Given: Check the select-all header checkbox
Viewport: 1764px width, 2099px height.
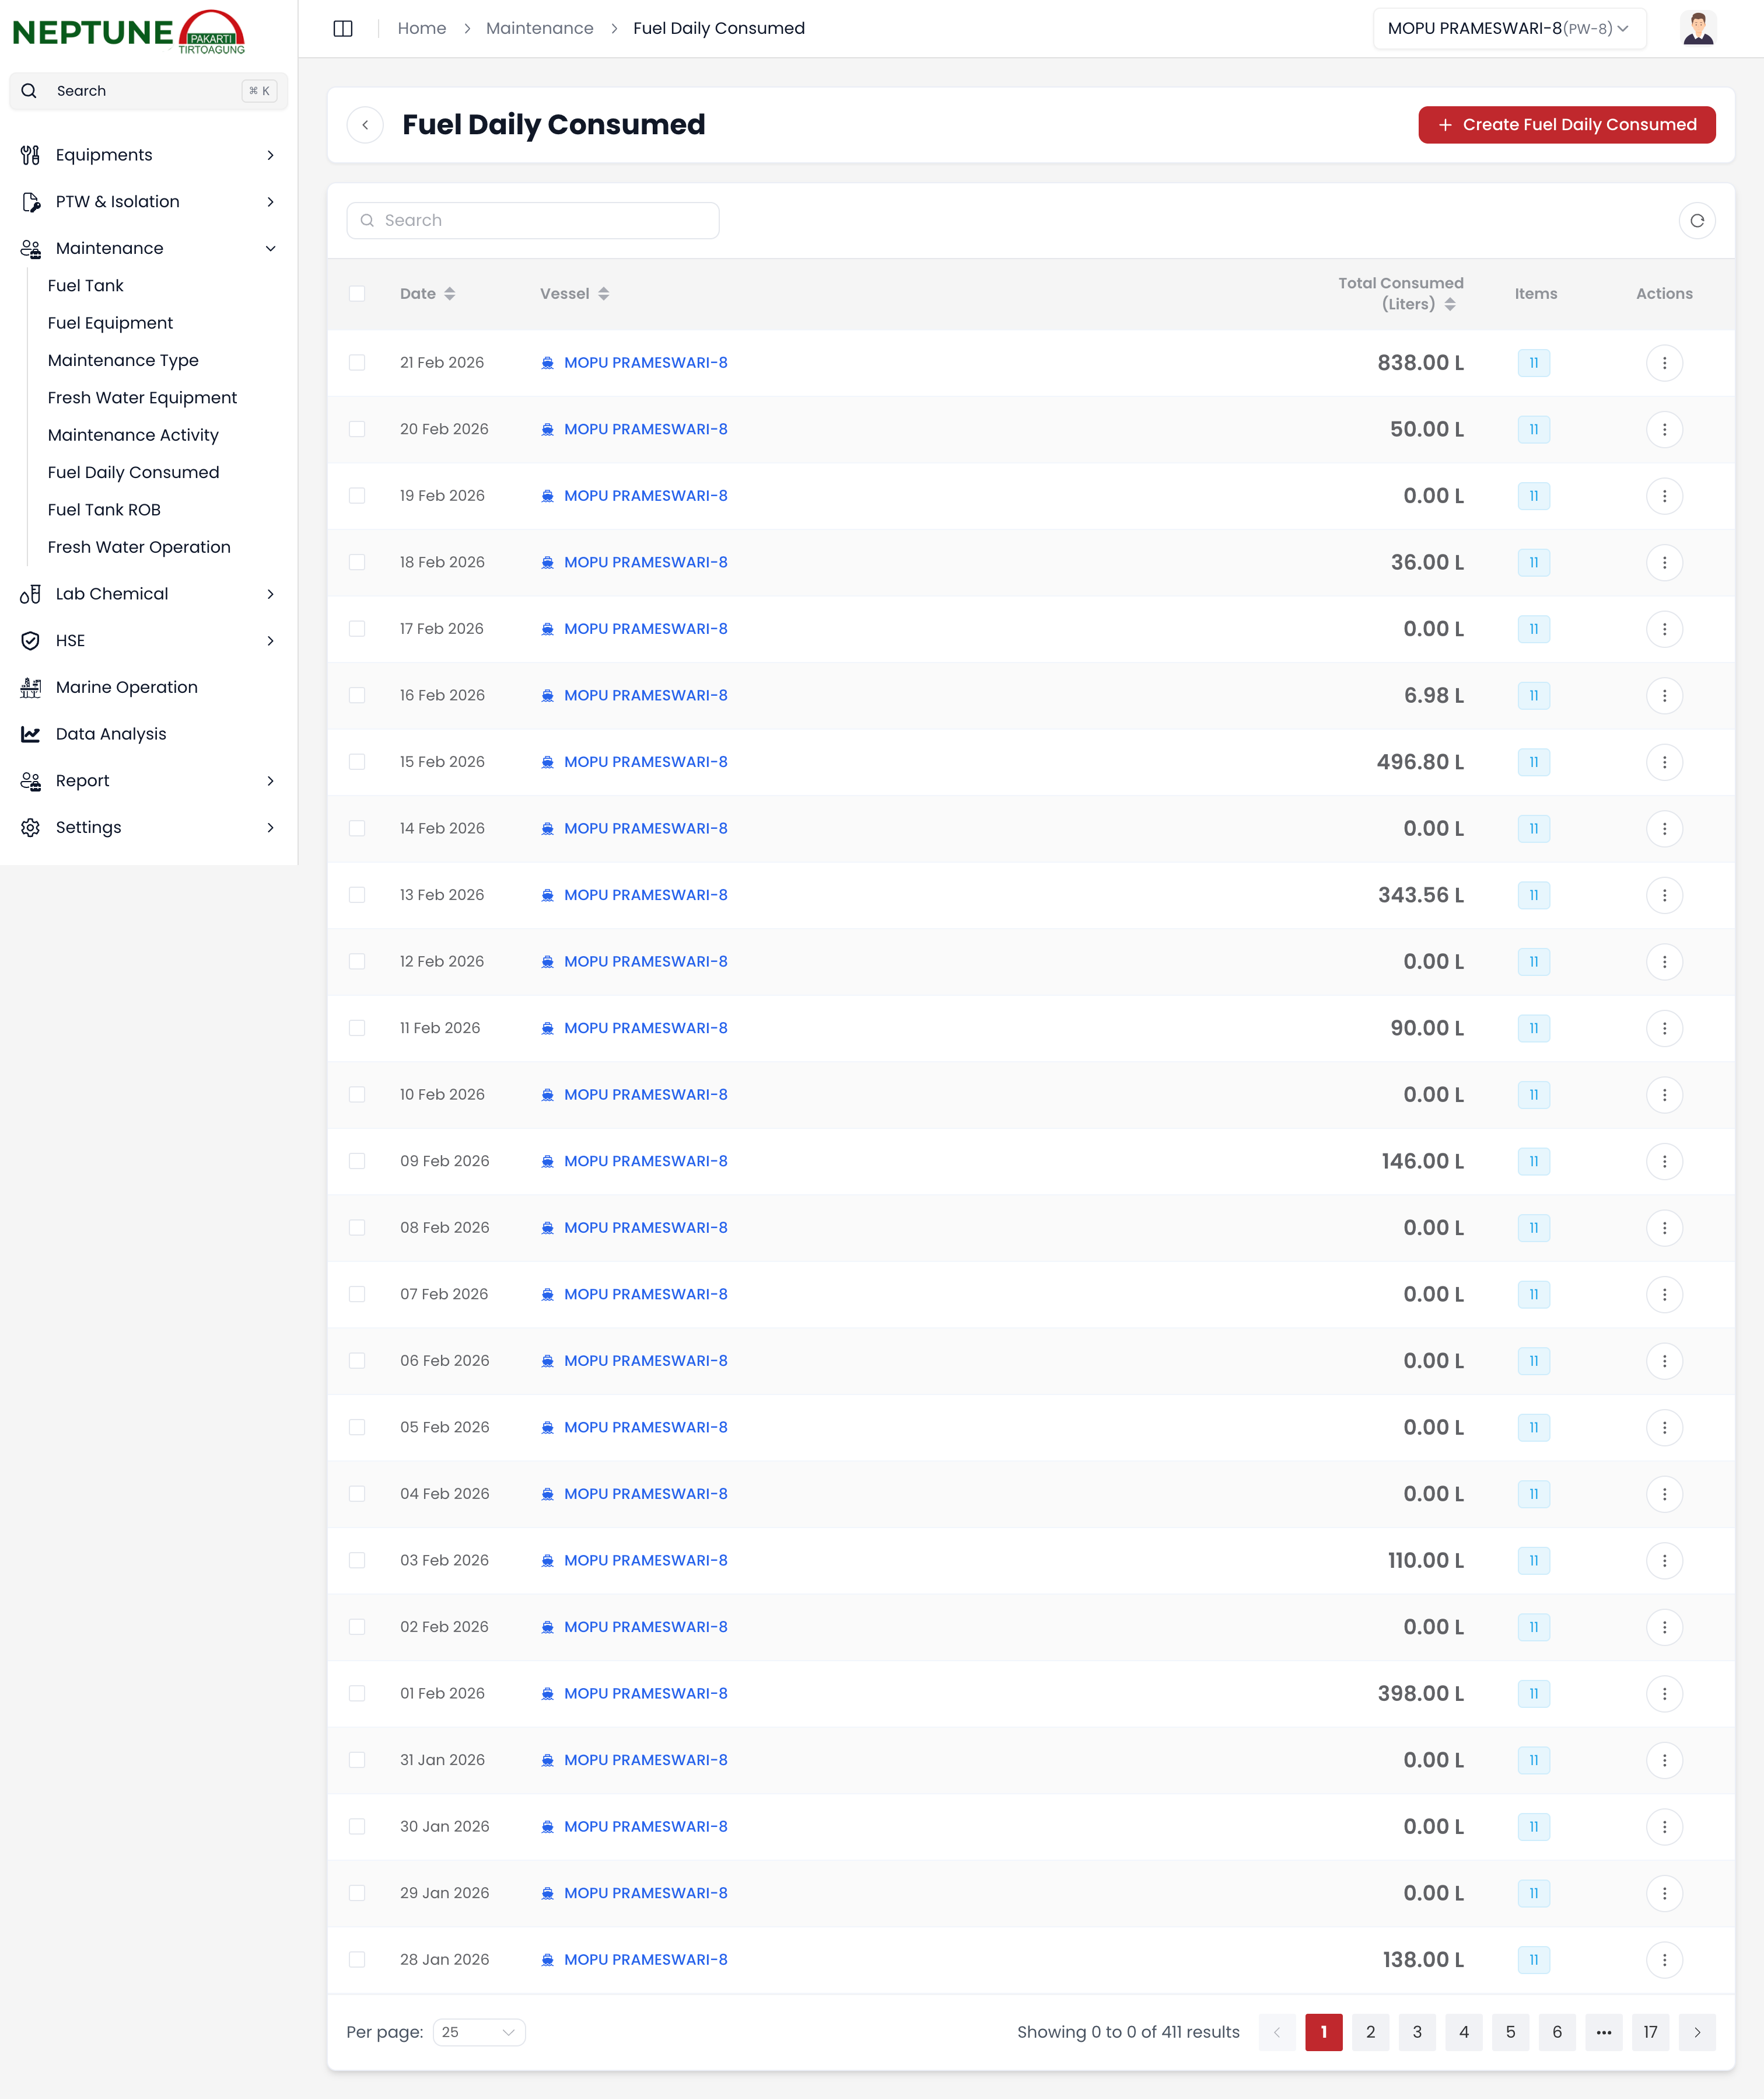Looking at the screenshot, I should point(357,294).
